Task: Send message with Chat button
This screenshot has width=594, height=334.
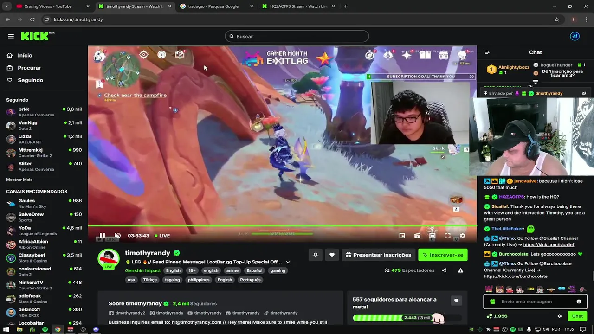Action: (x=577, y=316)
